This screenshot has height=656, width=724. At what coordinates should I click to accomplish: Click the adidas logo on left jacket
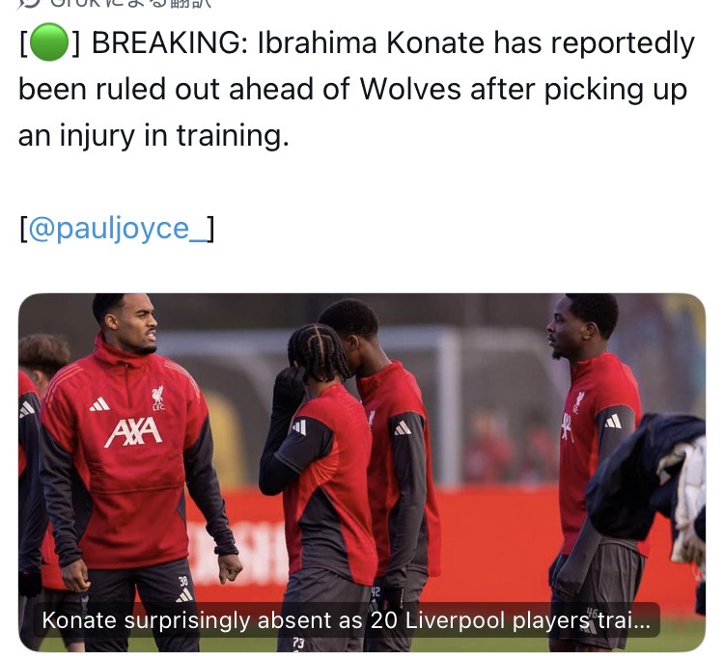(99, 404)
